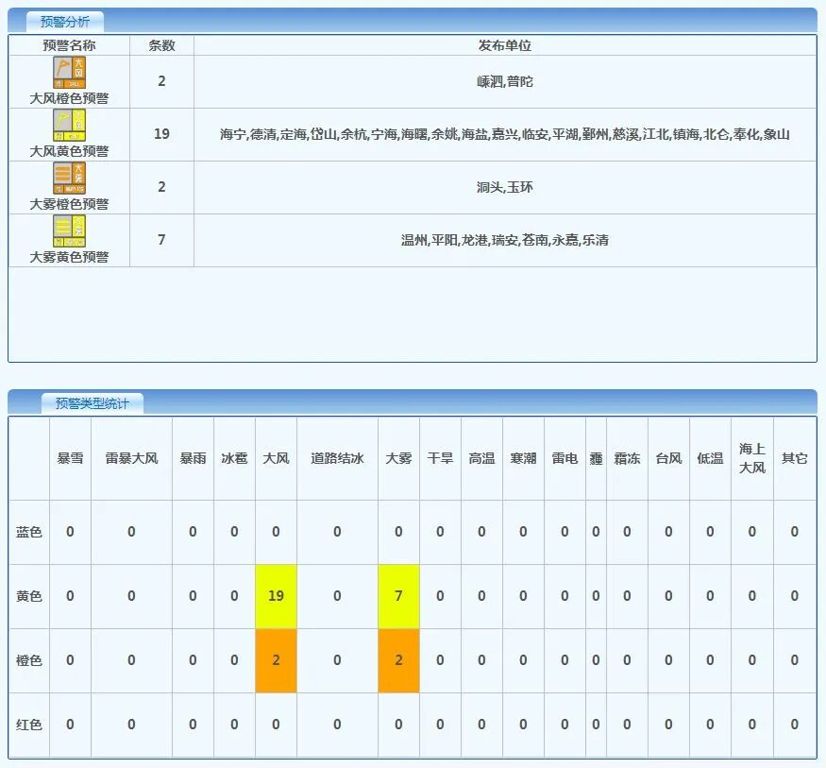Viewport: 826px width, 768px height.
Task: Click yellow cell showing 7 for 大雾
Action: (x=398, y=596)
